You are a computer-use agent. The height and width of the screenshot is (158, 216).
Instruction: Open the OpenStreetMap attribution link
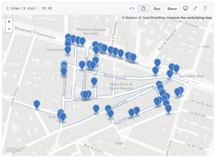pos(152,18)
